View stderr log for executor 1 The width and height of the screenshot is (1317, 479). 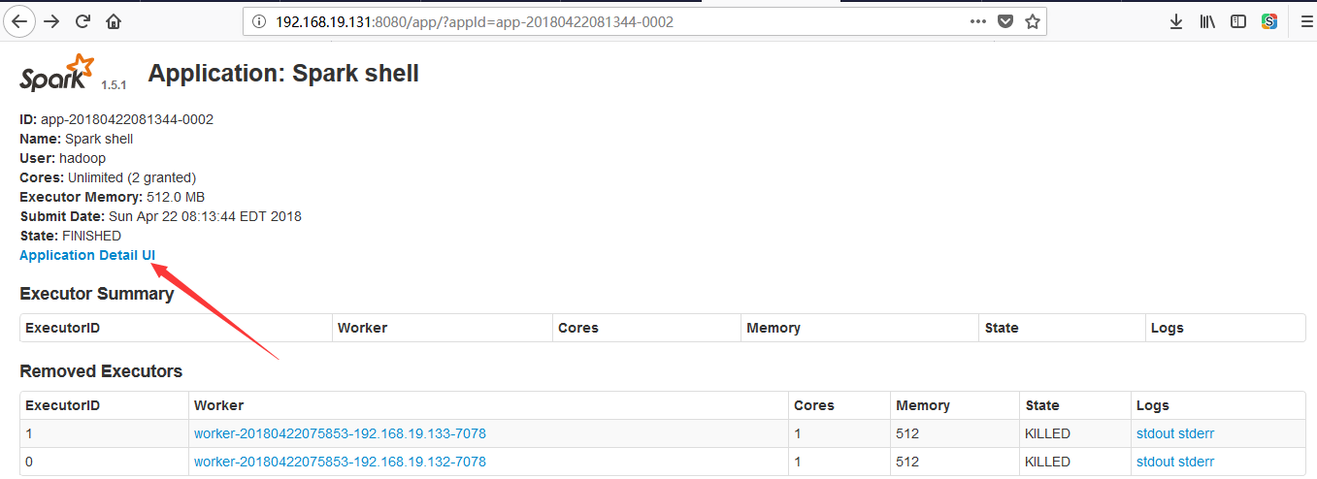tap(1196, 433)
